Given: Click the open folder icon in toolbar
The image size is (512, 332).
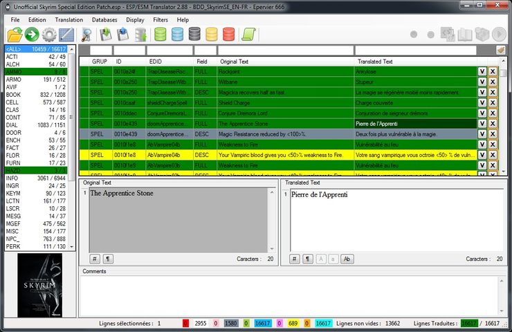Looking at the screenshot, I should pyautogui.click(x=14, y=35).
